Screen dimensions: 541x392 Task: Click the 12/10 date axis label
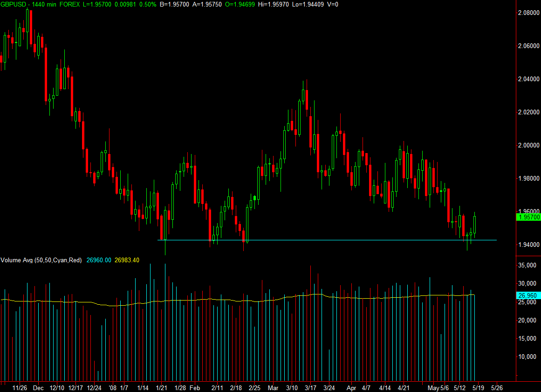57,388
